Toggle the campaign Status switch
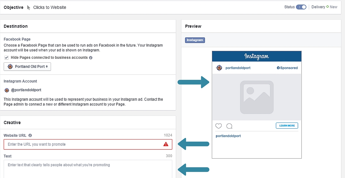 (x=301, y=7)
